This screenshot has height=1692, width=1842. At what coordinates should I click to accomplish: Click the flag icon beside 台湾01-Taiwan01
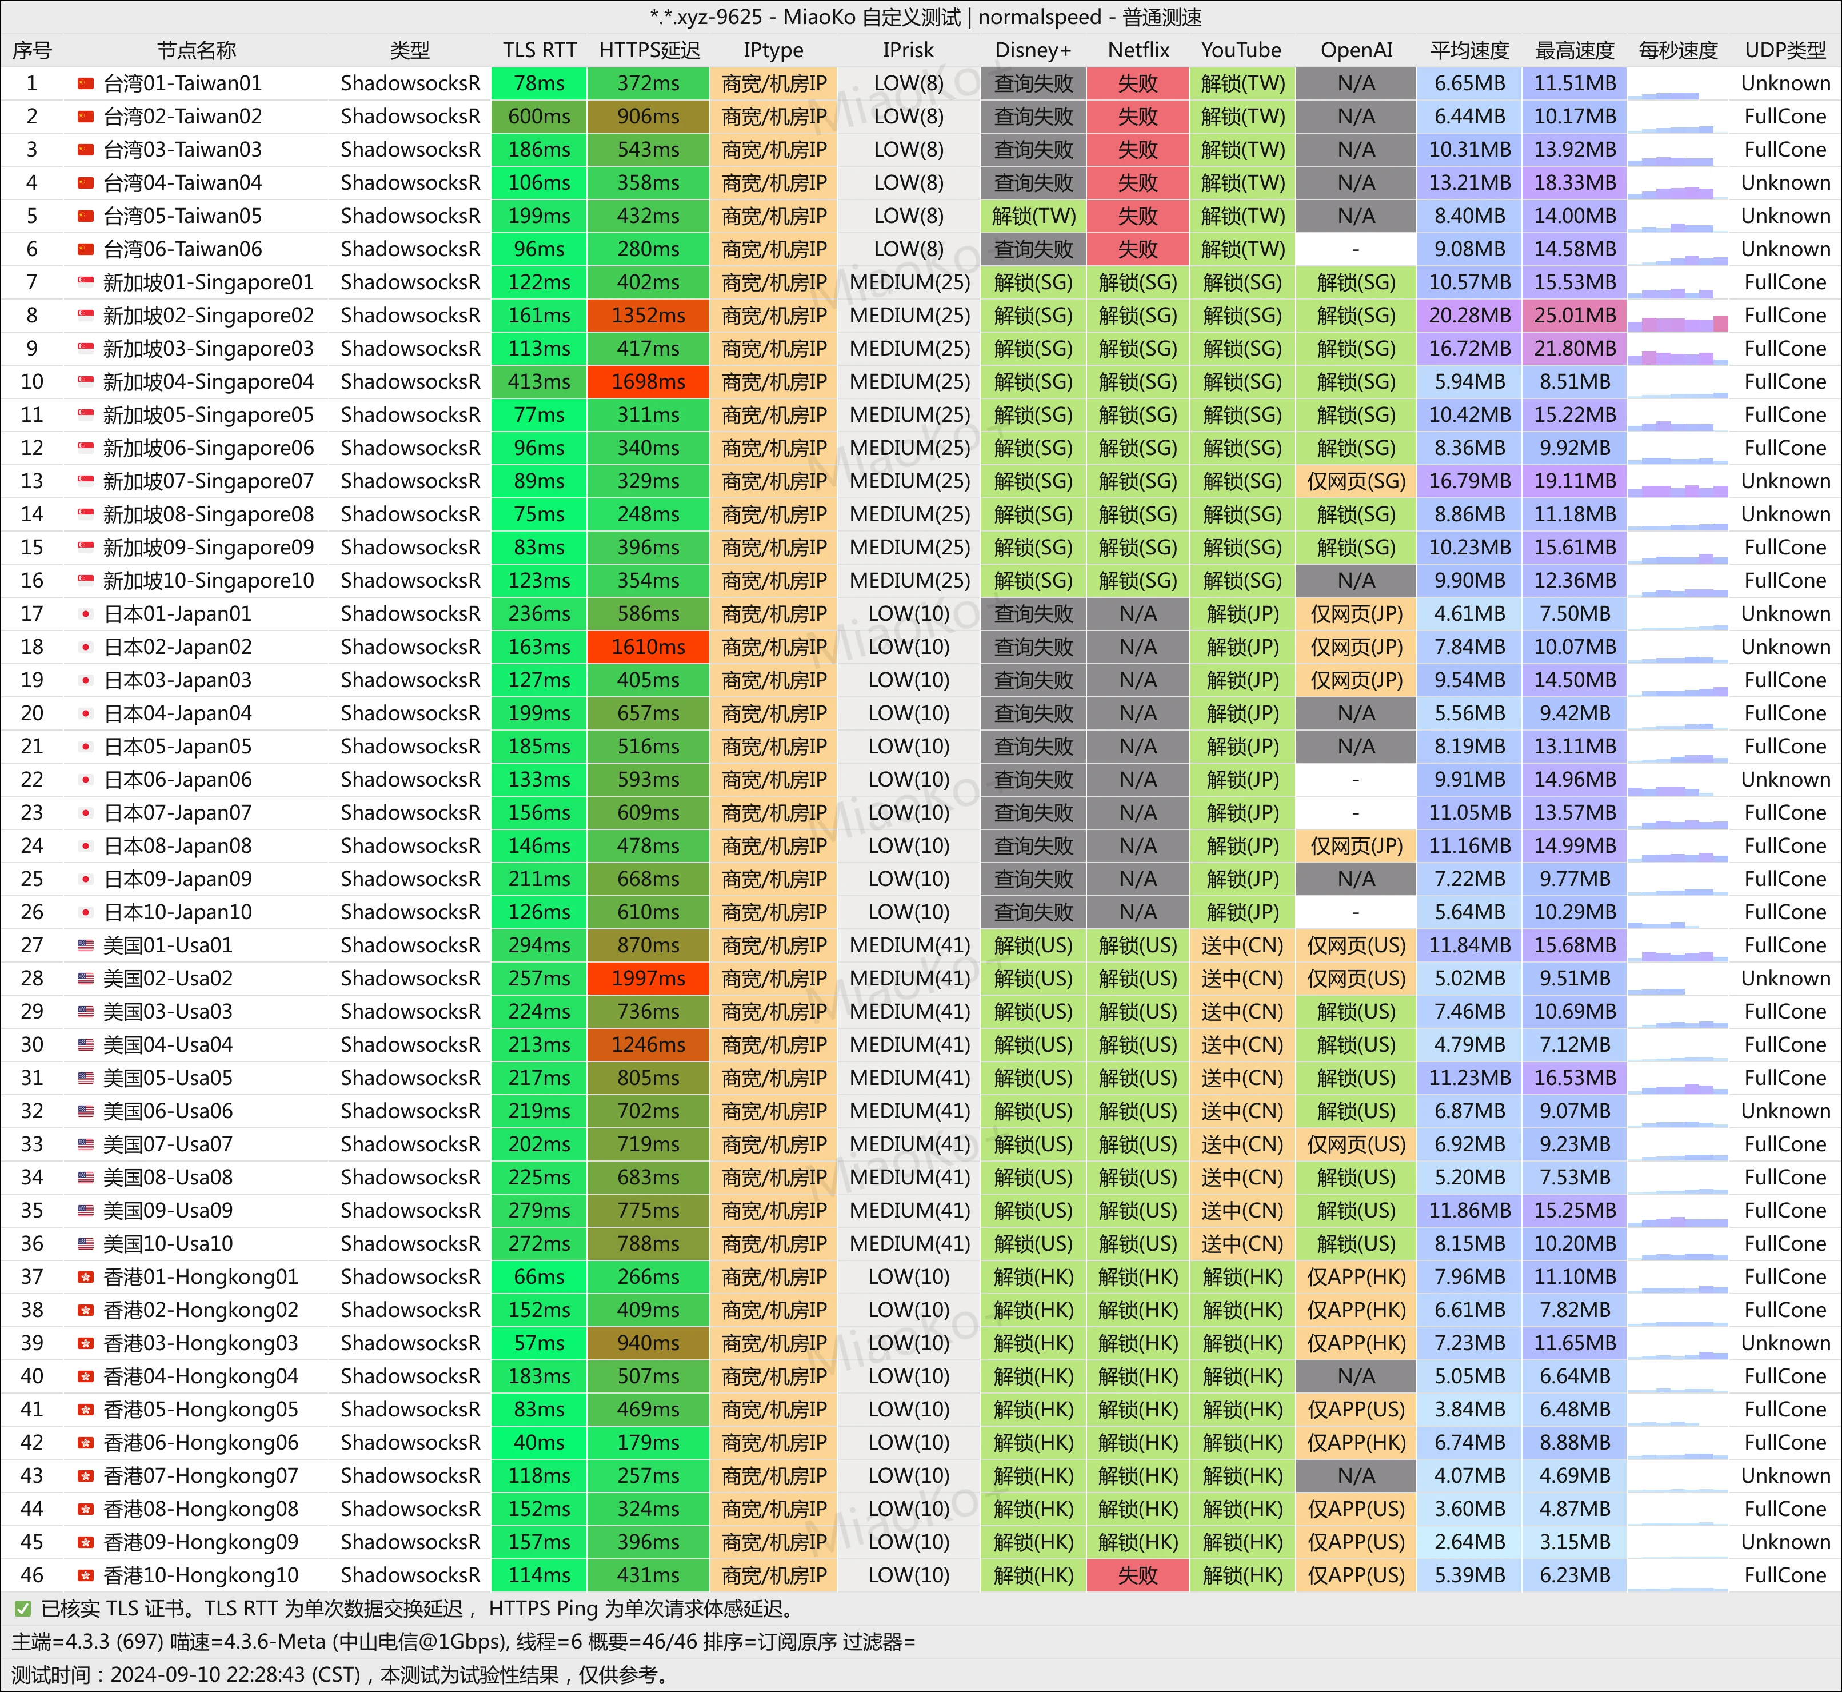[x=86, y=84]
